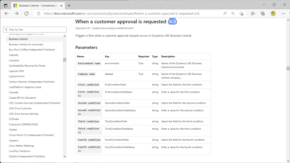This screenshot has height=163, width=290.
Task: Click the Fourth condition name cell
Action: pyautogui.click(x=89, y=140)
